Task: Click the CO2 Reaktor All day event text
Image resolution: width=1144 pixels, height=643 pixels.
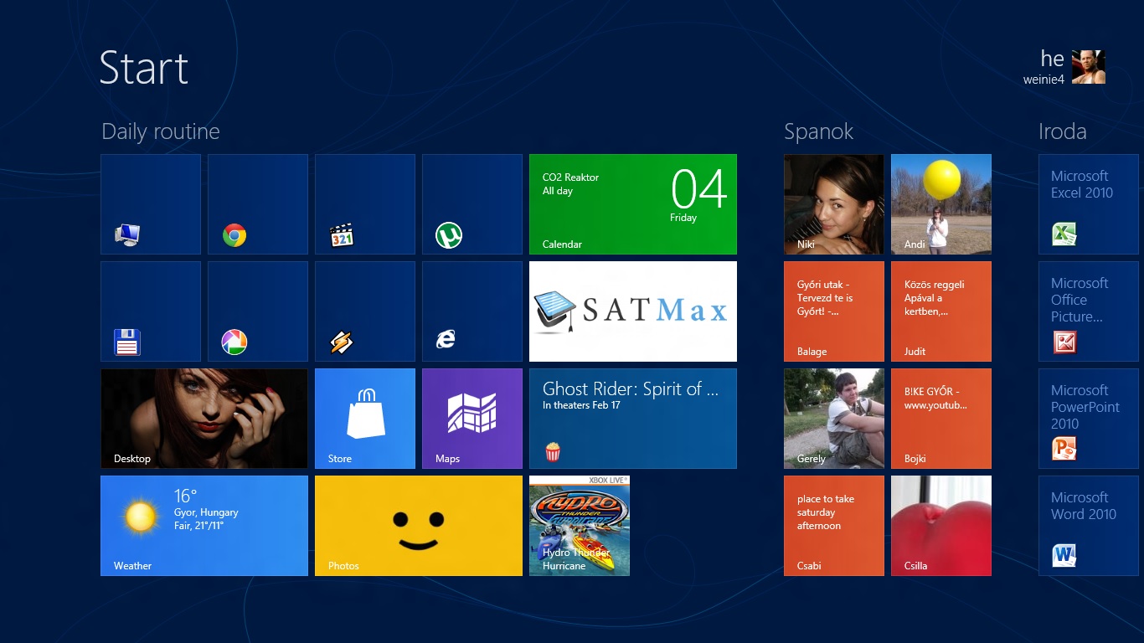Action: [571, 184]
